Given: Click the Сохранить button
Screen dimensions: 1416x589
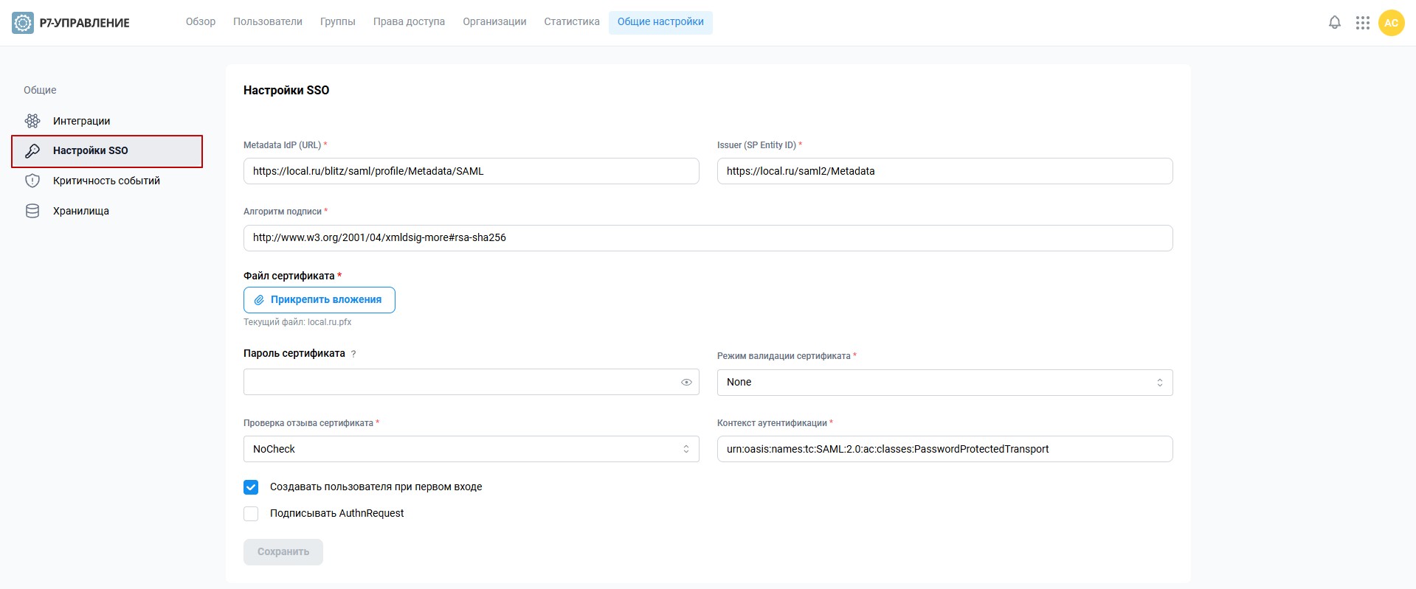Looking at the screenshot, I should click(283, 552).
